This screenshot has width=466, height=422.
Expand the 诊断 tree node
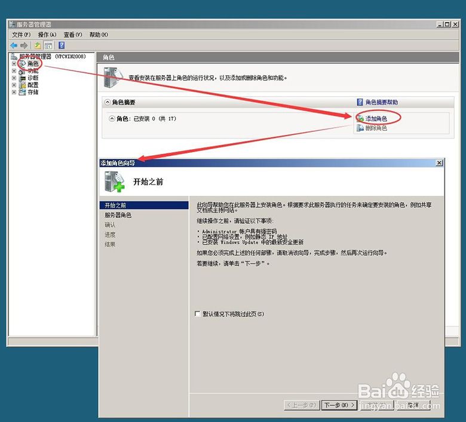14,78
